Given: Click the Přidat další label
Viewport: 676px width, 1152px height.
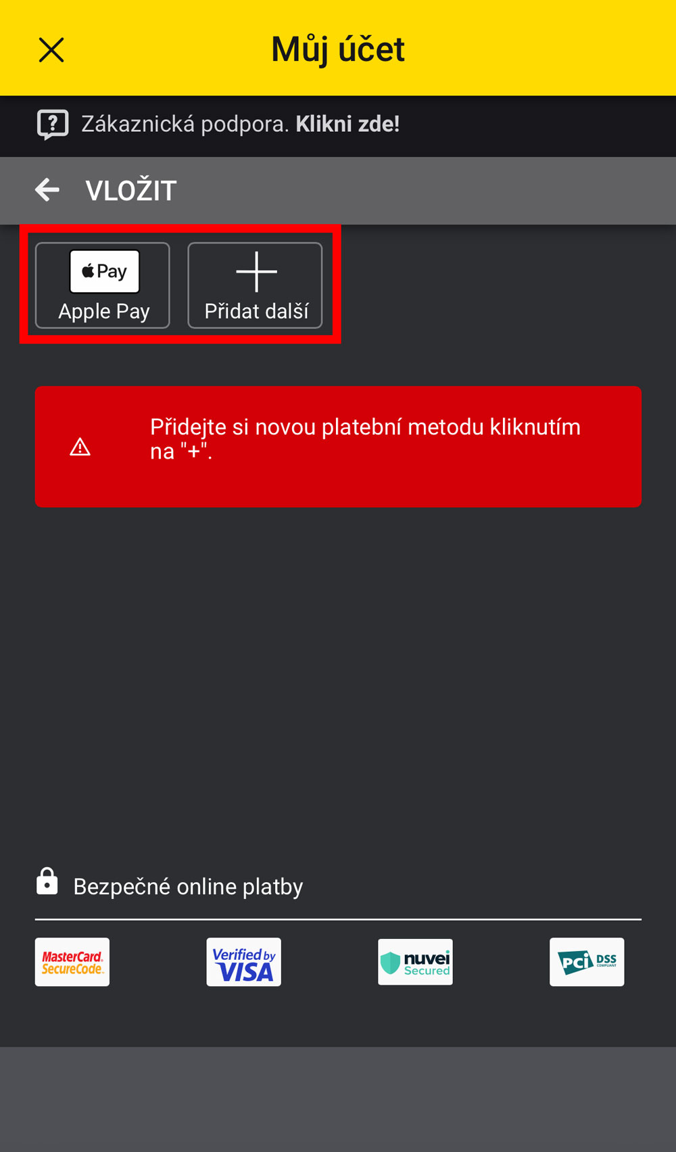Looking at the screenshot, I should tap(256, 311).
